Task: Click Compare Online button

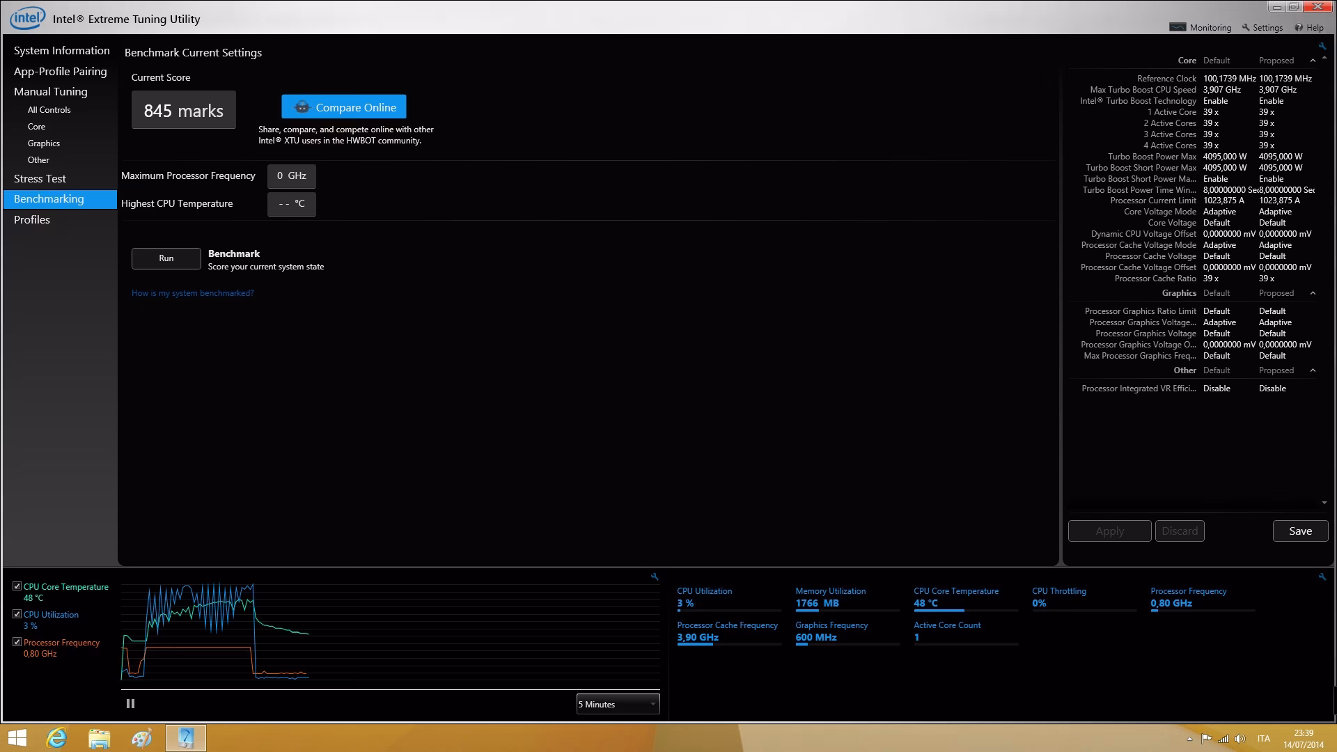Action: point(344,107)
